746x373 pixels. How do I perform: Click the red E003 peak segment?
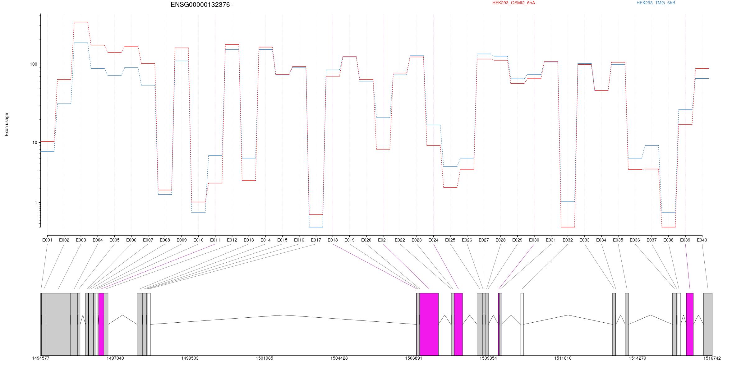coord(81,22)
